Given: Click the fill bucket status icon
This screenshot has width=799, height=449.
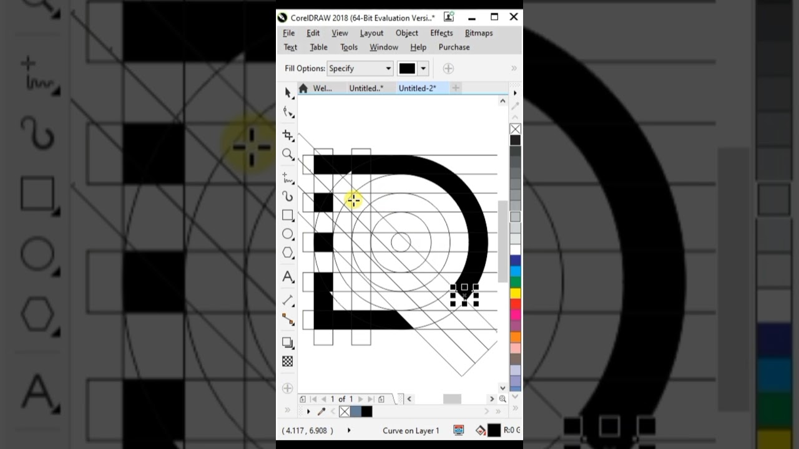Looking at the screenshot, I should click(481, 430).
